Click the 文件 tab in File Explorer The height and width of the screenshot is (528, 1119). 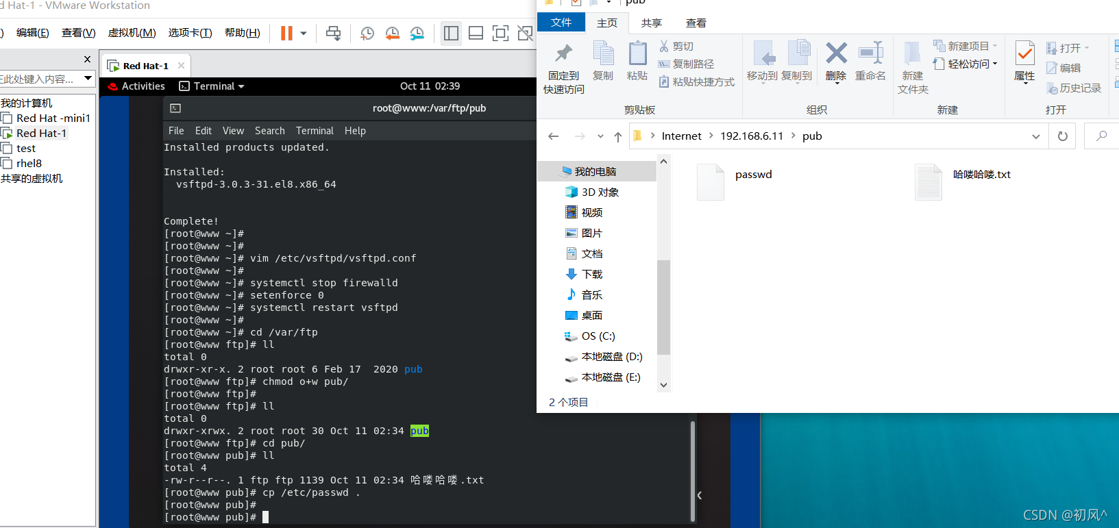pyautogui.click(x=561, y=23)
